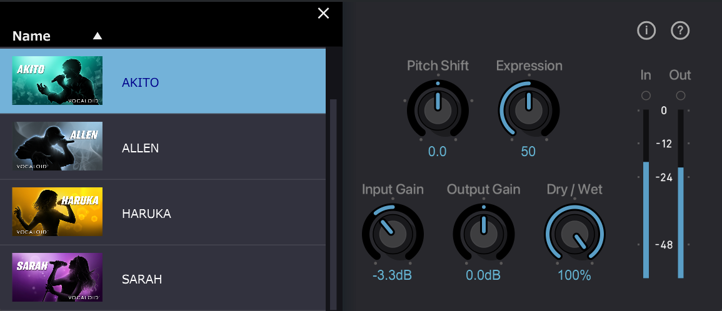Click the Input Gain value -3.3dB
The width and height of the screenshot is (722, 311).
[x=393, y=275]
